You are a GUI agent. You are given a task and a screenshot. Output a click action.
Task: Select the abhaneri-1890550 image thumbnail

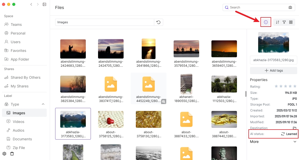[186, 84]
